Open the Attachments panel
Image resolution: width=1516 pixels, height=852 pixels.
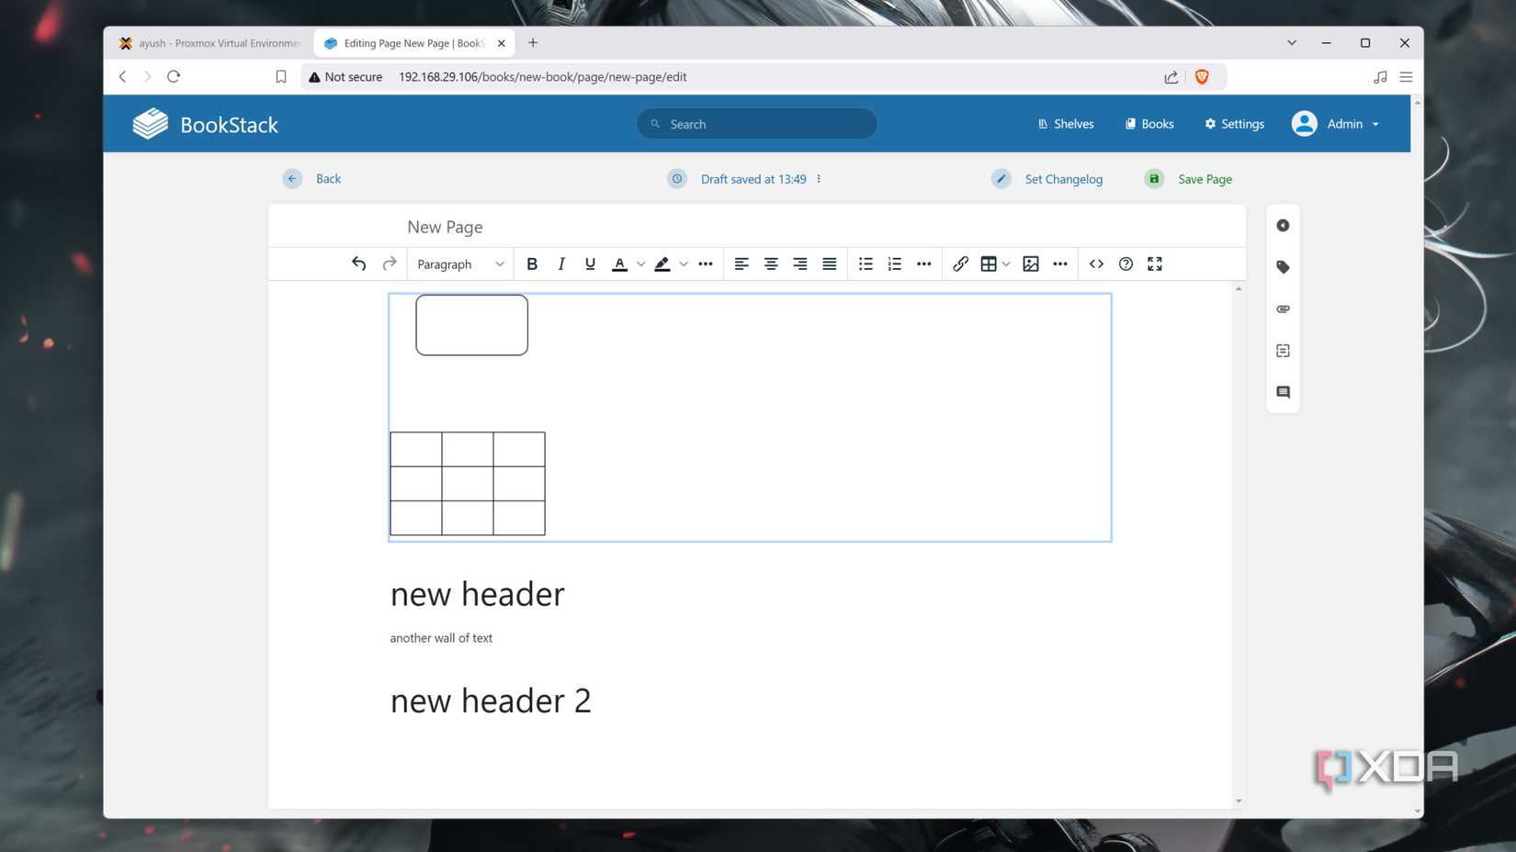[1283, 308]
